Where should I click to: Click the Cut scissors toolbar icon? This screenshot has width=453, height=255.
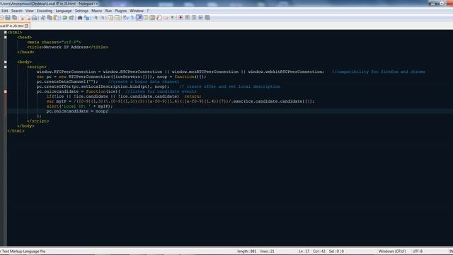42,18
